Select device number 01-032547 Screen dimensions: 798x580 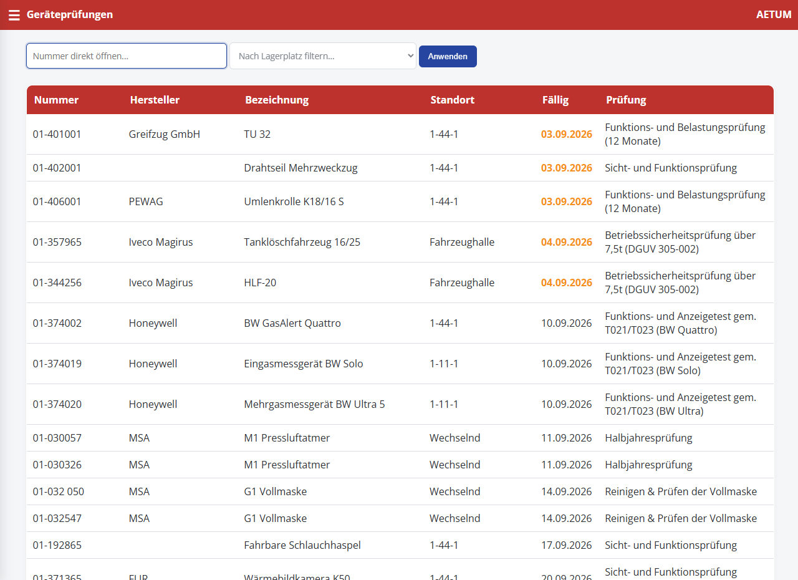click(57, 518)
